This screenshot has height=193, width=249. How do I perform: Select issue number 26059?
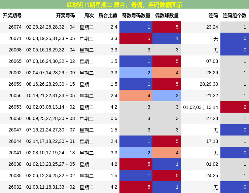pyautogui.click(x=15, y=84)
